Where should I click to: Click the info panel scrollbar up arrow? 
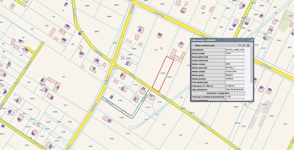(252, 43)
